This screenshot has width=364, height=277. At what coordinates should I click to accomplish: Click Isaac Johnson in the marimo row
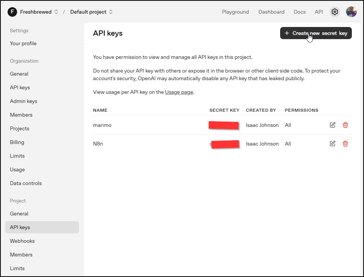coord(262,125)
